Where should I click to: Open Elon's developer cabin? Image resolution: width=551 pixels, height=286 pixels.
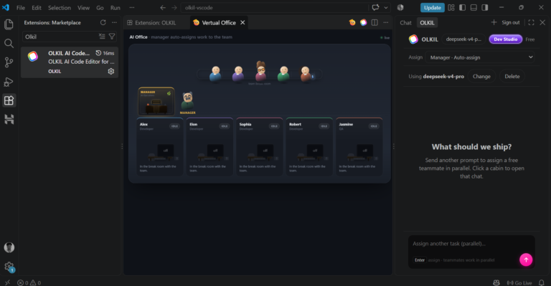209,147
